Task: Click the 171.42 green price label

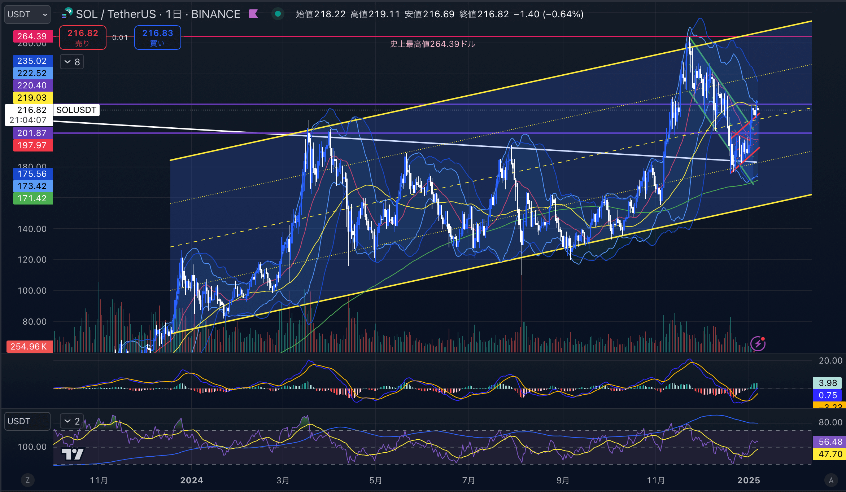Action: click(33, 198)
